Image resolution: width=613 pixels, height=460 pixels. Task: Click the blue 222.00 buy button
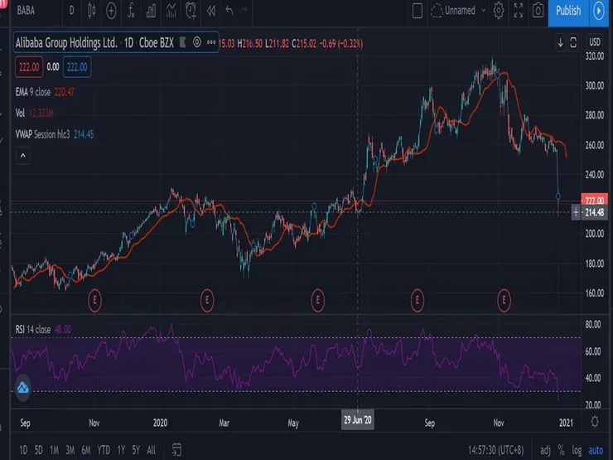77,67
